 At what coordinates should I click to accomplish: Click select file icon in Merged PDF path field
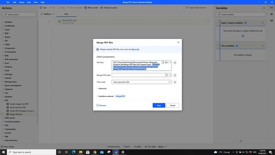click(x=166, y=75)
